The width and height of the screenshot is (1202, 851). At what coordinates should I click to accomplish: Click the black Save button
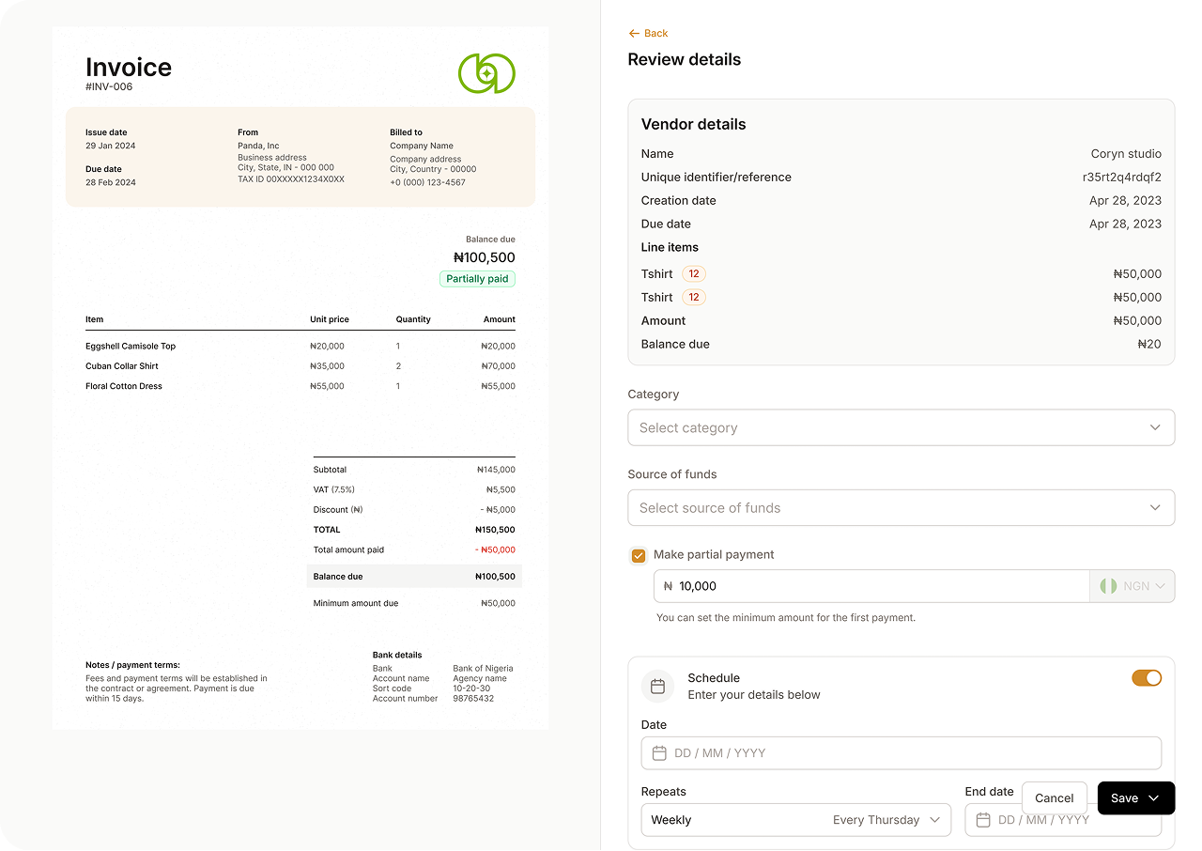[1135, 798]
